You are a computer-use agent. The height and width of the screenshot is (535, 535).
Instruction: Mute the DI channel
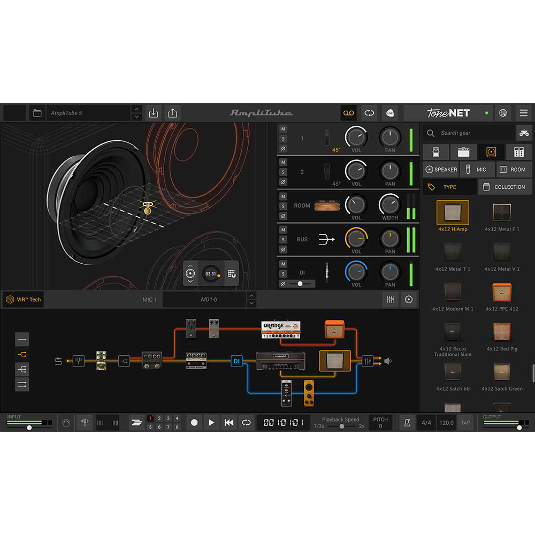coord(283,264)
